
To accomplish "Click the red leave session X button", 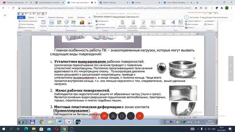I will pyautogui.click(x=140, y=116).
